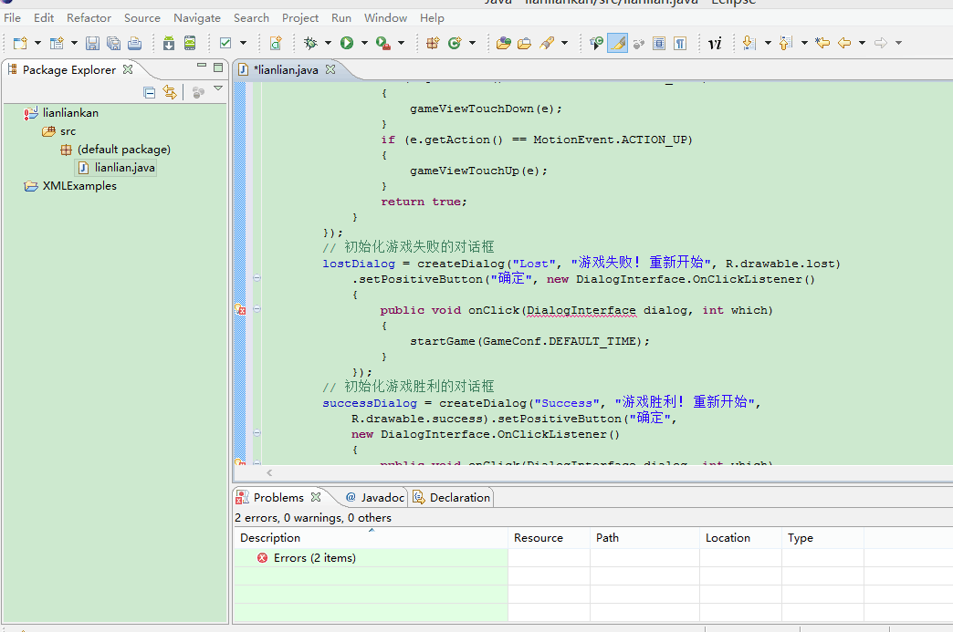
Task: Open the Android Virtual Device Manager icon
Action: coord(190,43)
